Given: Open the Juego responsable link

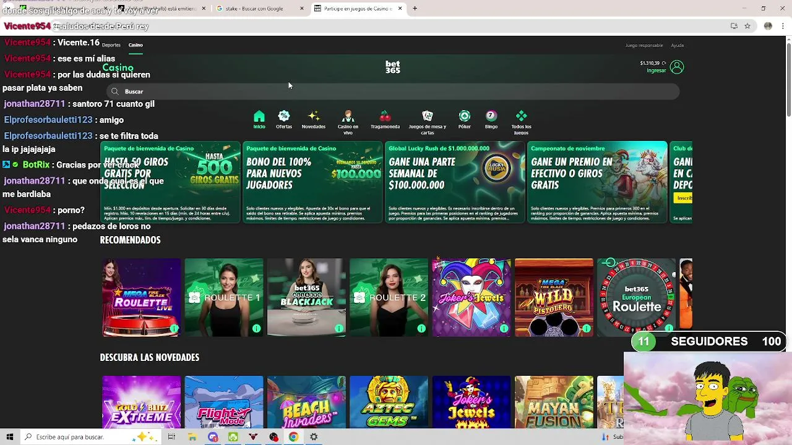Looking at the screenshot, I should tap(644, 45).
